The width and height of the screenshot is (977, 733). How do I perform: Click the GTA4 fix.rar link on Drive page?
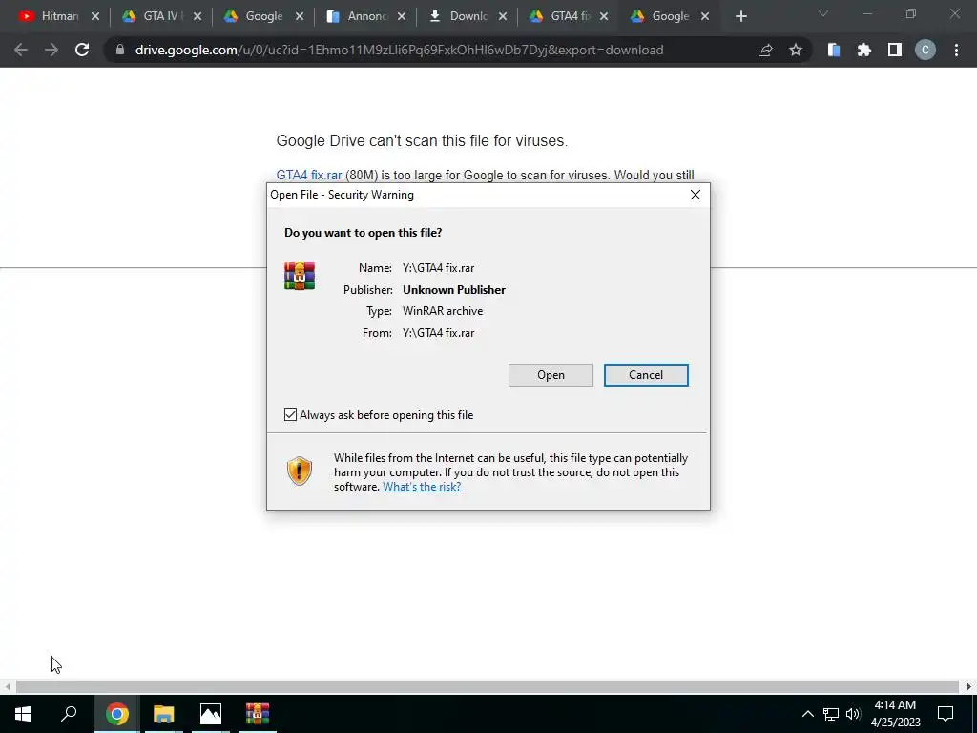[x=309, y=176]
